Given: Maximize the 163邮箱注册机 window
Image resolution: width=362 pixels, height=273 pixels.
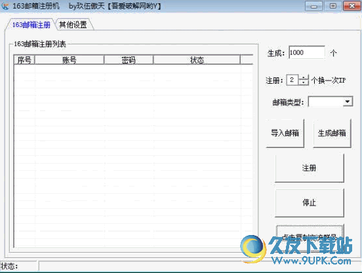Looking at the screenshot, I should pyautogui.click(x=332, y=6).
